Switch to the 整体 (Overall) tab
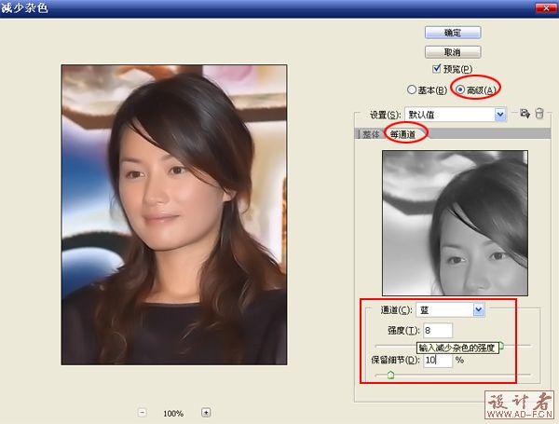This screenshot has height=424, width=559. coord(373,134)
